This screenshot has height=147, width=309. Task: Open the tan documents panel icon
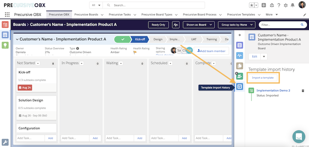tap(239, 66)
